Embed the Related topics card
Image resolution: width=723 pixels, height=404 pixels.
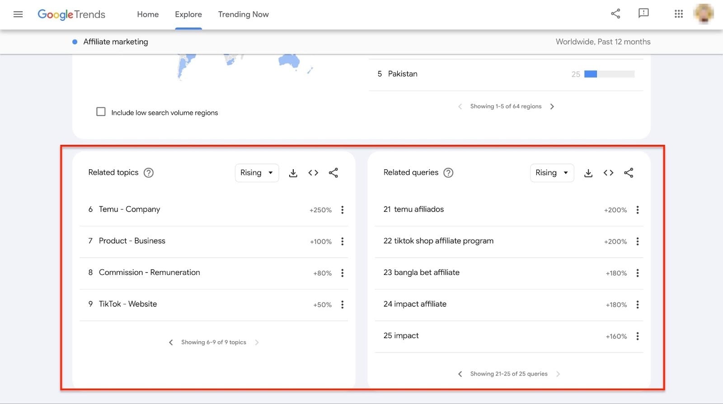[313, 173]
